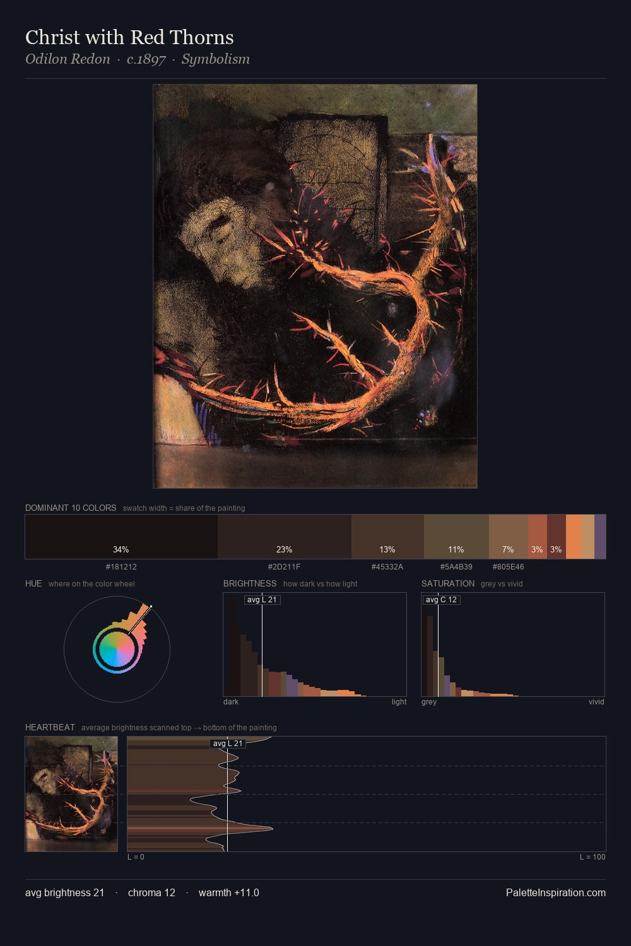Select the purple swatch at strip end
This screenshot has width=631, height=946.
600,537
